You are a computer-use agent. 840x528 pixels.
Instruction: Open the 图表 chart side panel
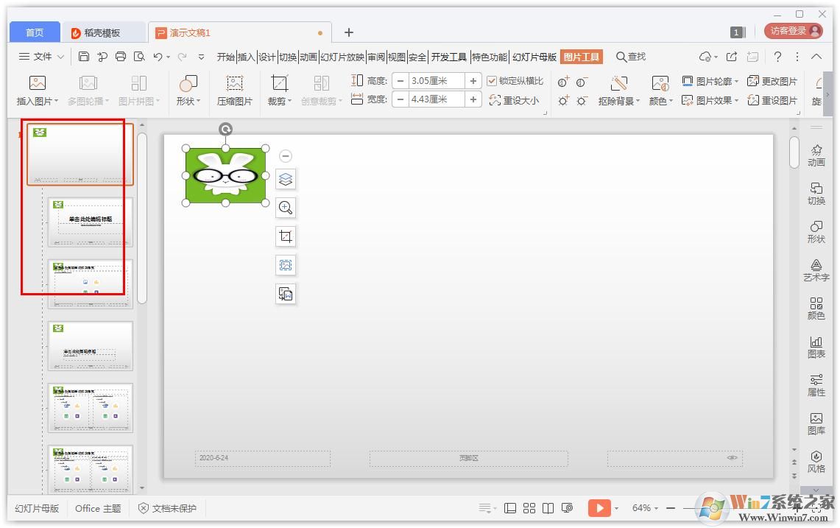pos(816,348)
